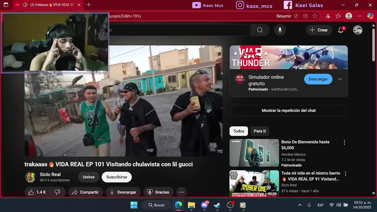Open the Copilot rings icon in address bar

coord(296,16)
